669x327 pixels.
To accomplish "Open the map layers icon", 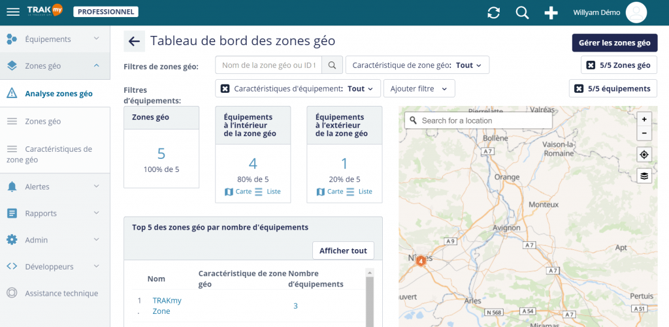I will [644, 175].
